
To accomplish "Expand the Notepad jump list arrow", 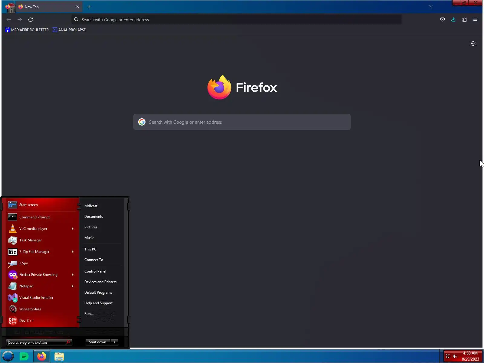I will point(73,286).
